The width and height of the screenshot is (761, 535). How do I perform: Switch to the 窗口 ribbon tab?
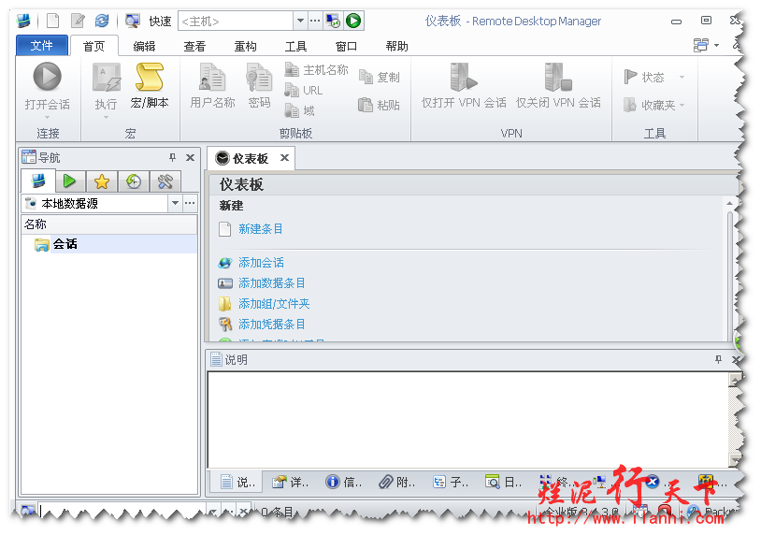[346, 46]
